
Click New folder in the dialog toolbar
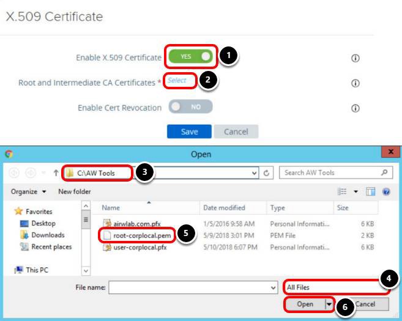74,191
